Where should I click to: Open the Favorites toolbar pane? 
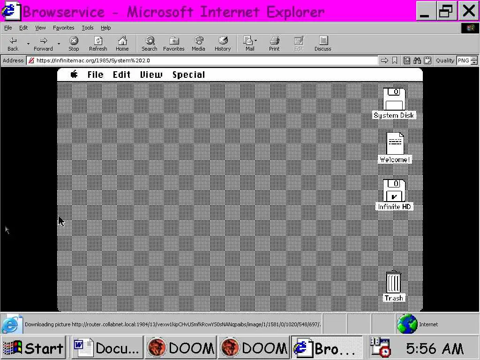pyautogui.click(x=173, y=44)
